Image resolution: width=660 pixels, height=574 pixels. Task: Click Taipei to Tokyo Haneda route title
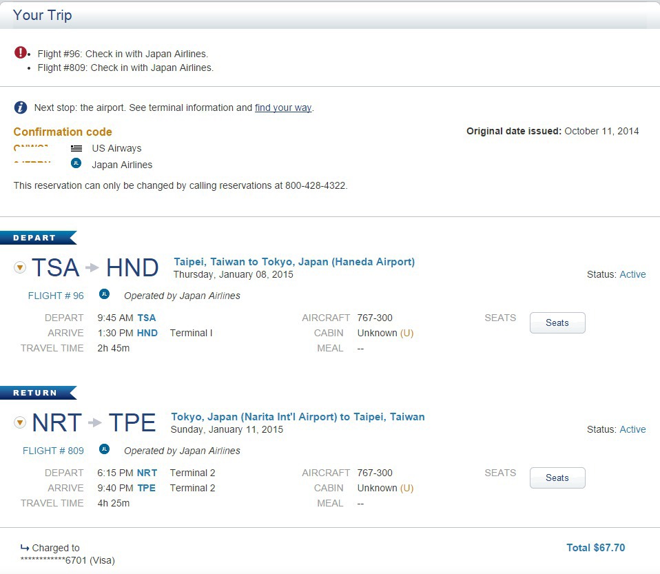[294, 262]
